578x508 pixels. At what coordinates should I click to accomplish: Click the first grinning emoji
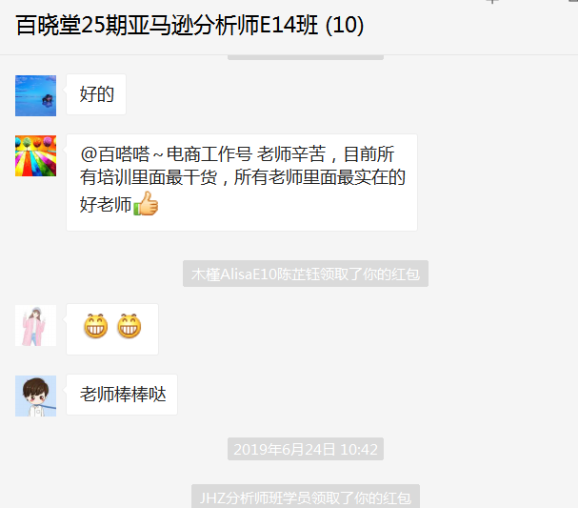tap(96, 326)
